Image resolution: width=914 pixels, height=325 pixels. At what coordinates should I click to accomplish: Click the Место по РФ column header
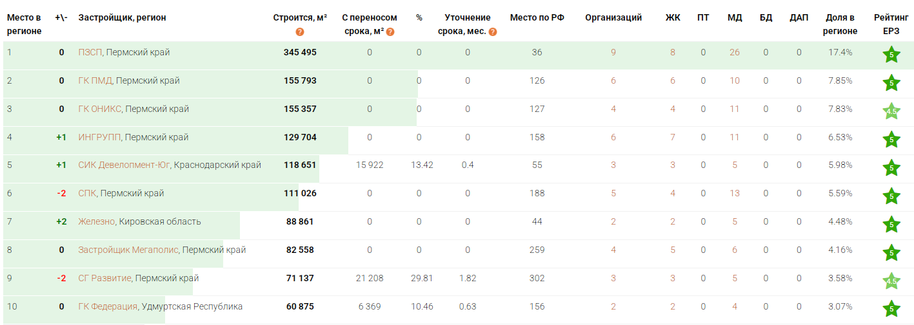coord(537,17)
